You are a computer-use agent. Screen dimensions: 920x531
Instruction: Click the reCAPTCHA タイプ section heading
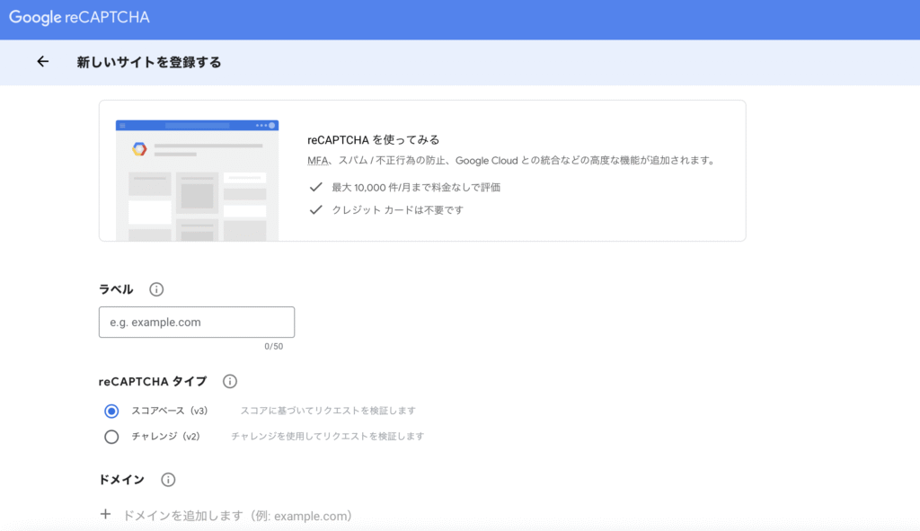point(153,381)
